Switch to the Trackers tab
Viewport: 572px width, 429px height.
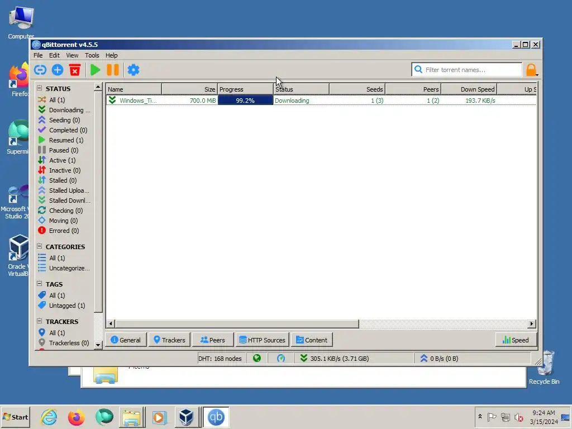click(169, 340)
